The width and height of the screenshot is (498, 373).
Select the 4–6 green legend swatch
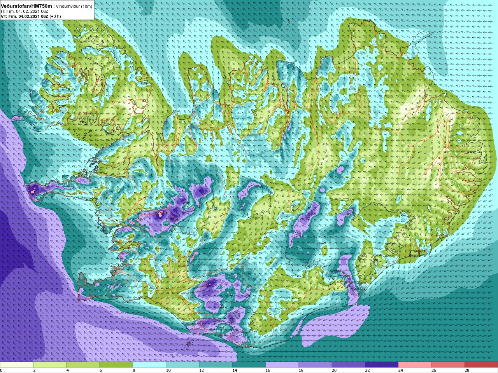83,365
